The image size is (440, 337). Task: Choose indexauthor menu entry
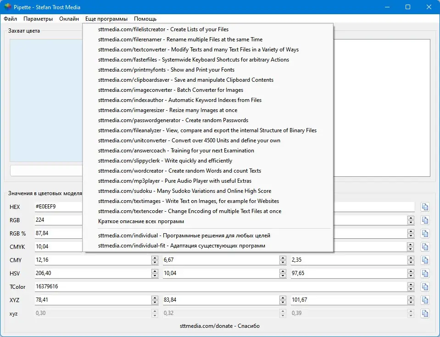coord(208,100)
